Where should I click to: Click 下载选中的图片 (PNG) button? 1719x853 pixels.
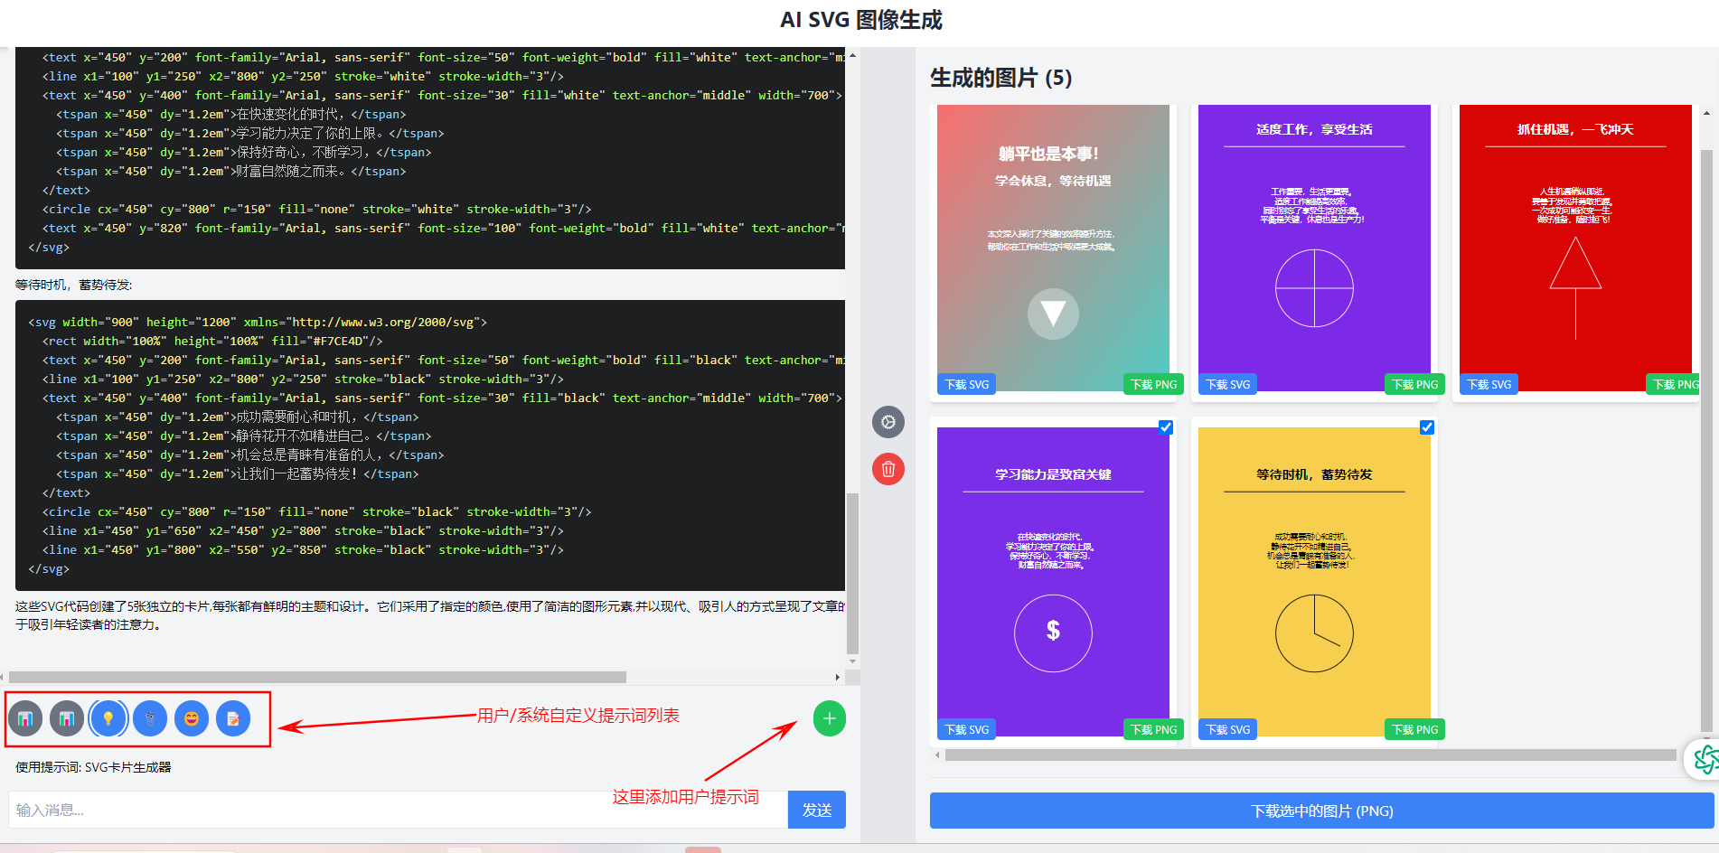[1320, 811]
